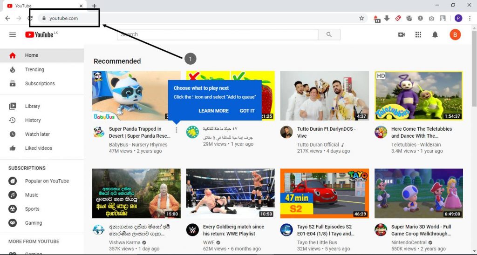Open Chrome's three-dot menu
The image size is (477, 255).
coord(470,18)
